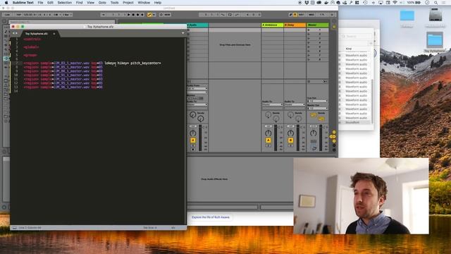Toggle the yellow Computer MIDI Keyboard button
The width and height of the screenshot is (451, 254).
[295, 14]
